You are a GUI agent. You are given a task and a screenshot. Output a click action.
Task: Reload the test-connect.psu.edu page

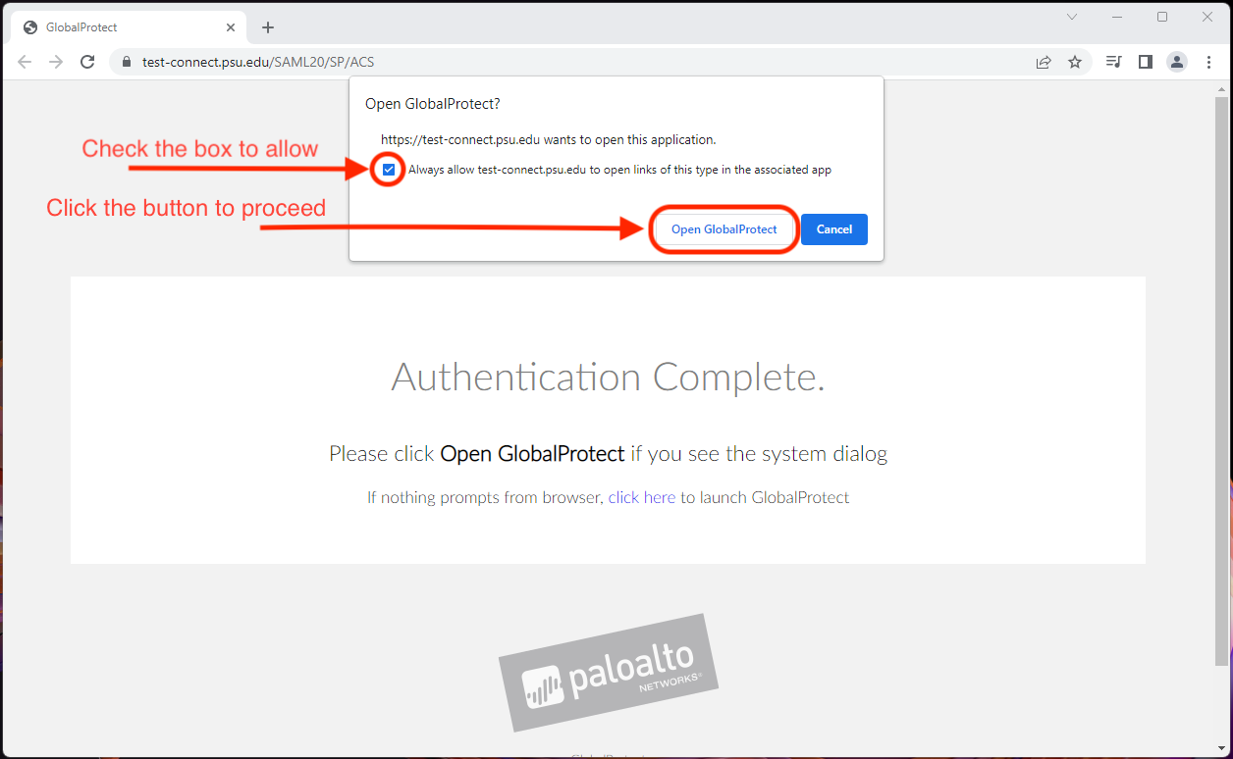[86, 61]
